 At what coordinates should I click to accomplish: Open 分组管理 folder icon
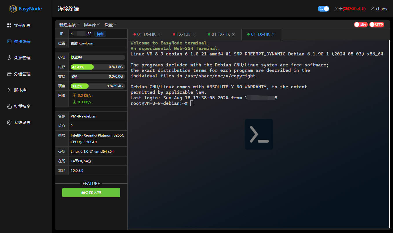9,74
